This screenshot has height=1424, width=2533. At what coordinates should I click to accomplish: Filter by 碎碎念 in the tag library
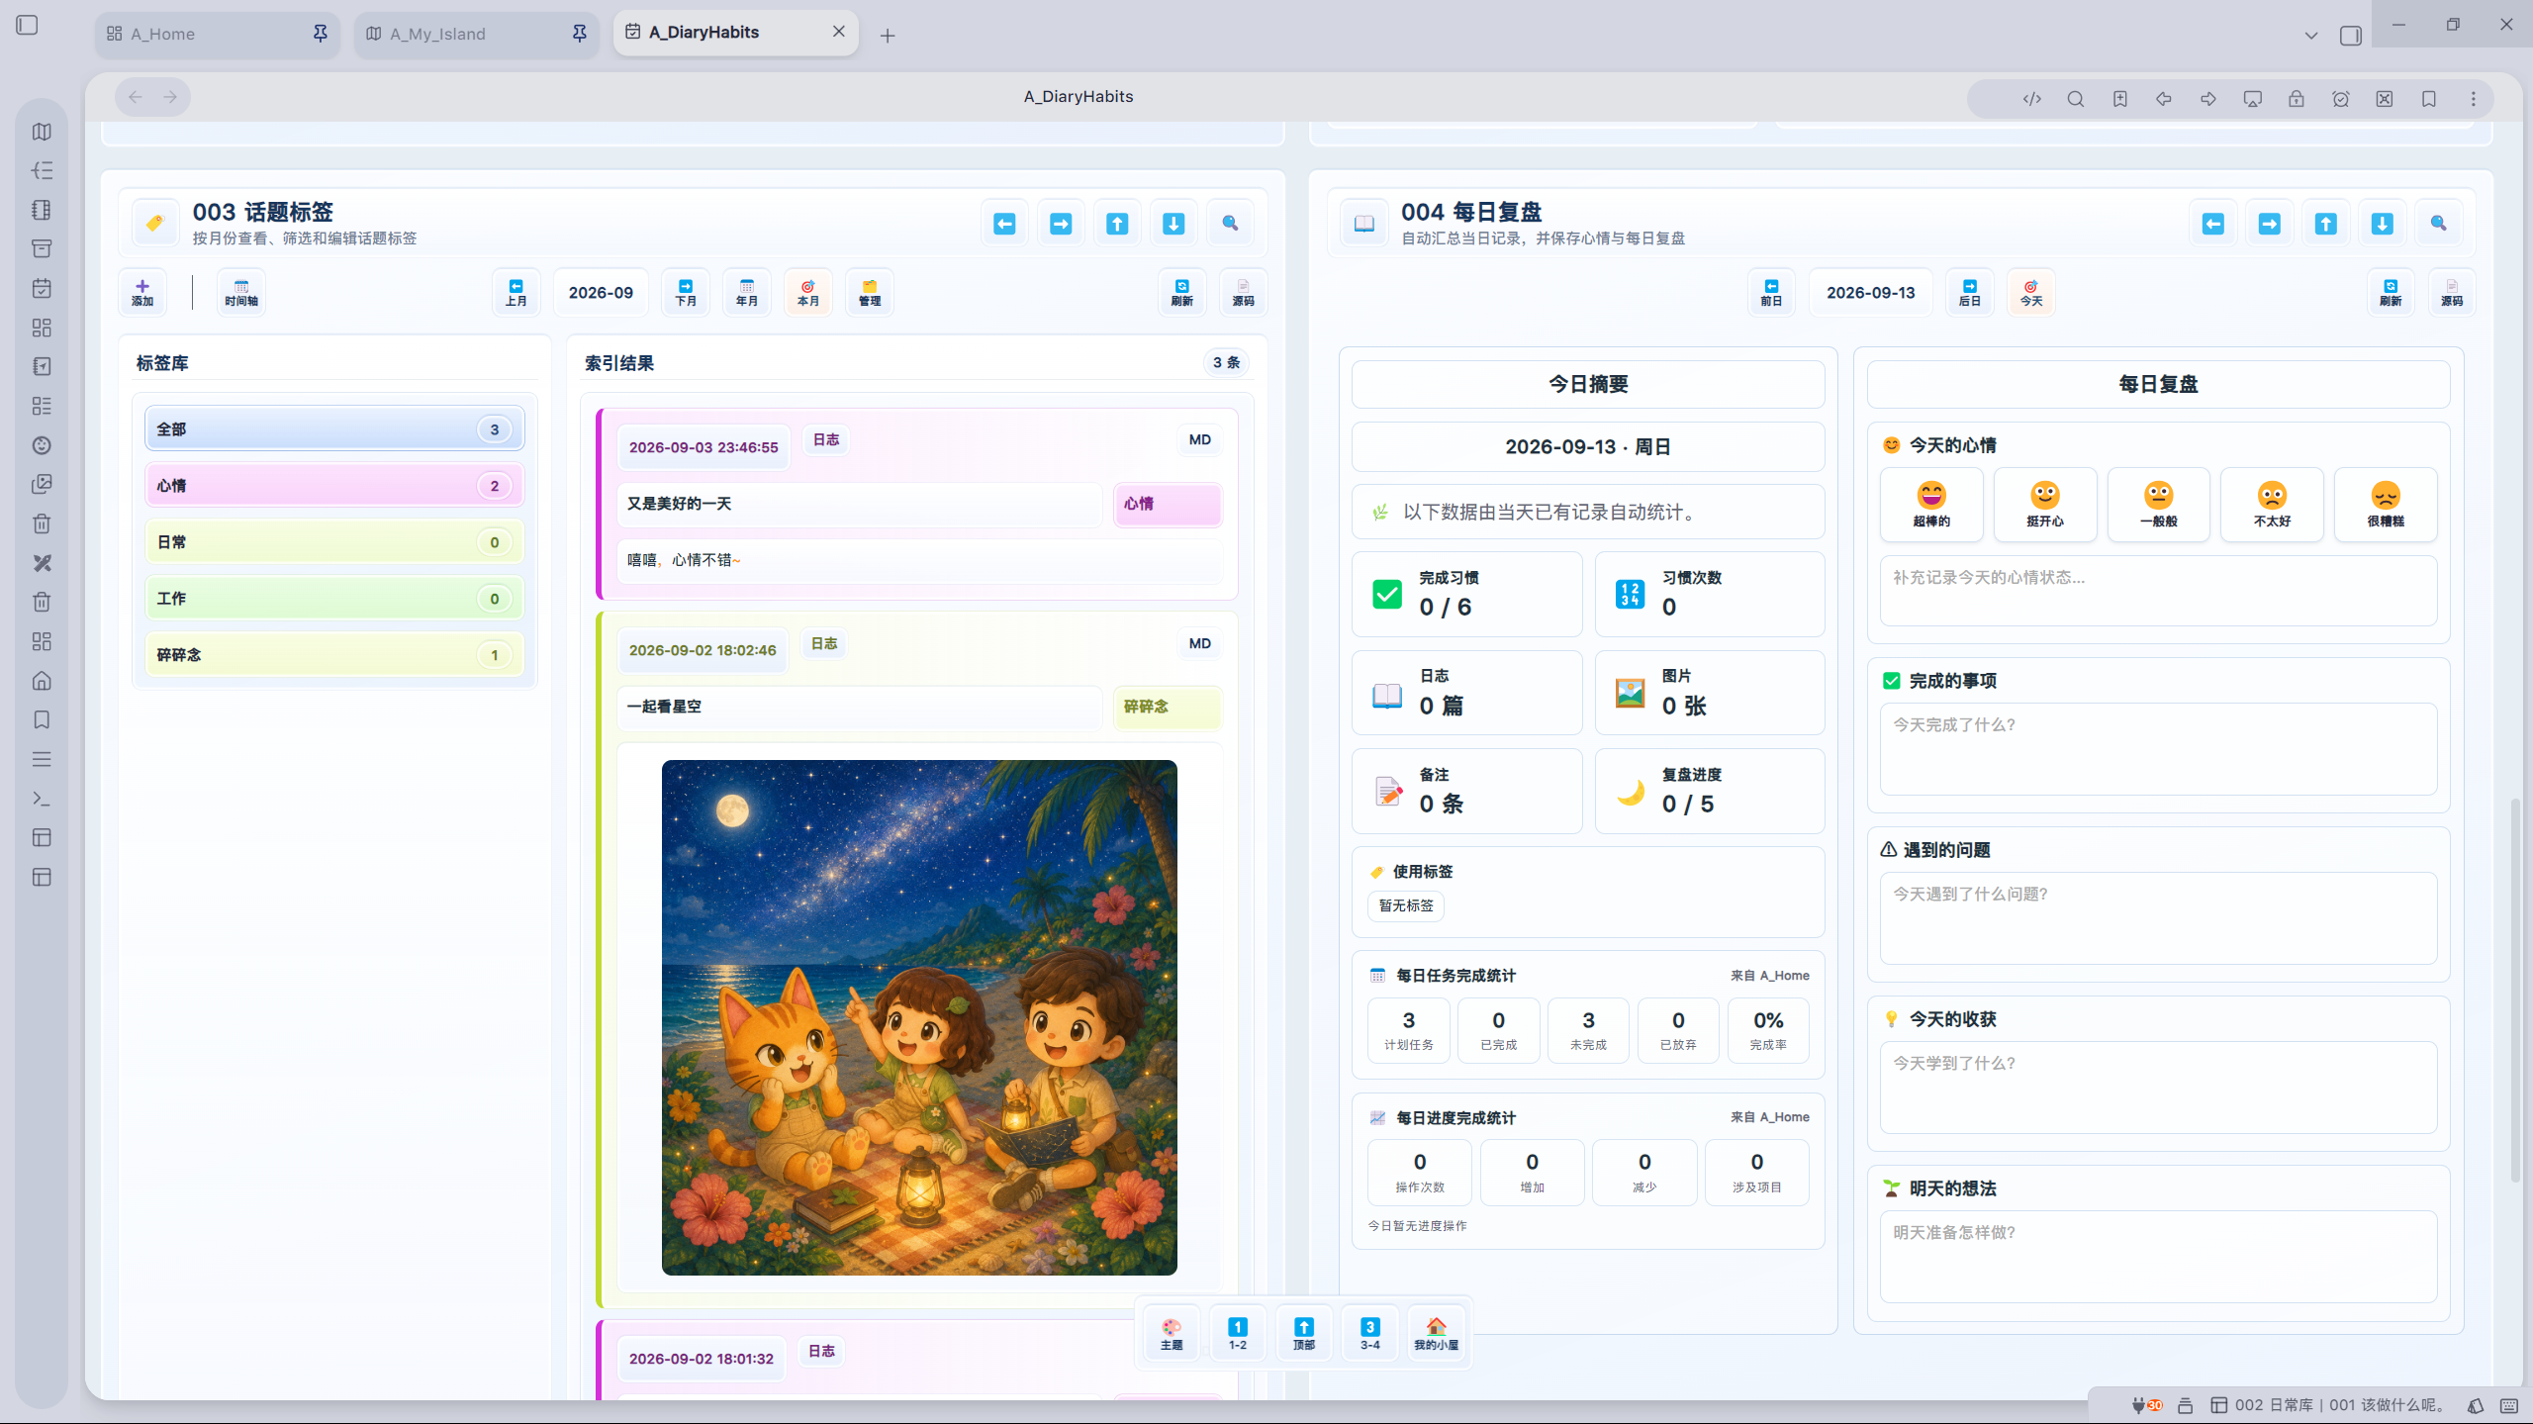point(334,655)
